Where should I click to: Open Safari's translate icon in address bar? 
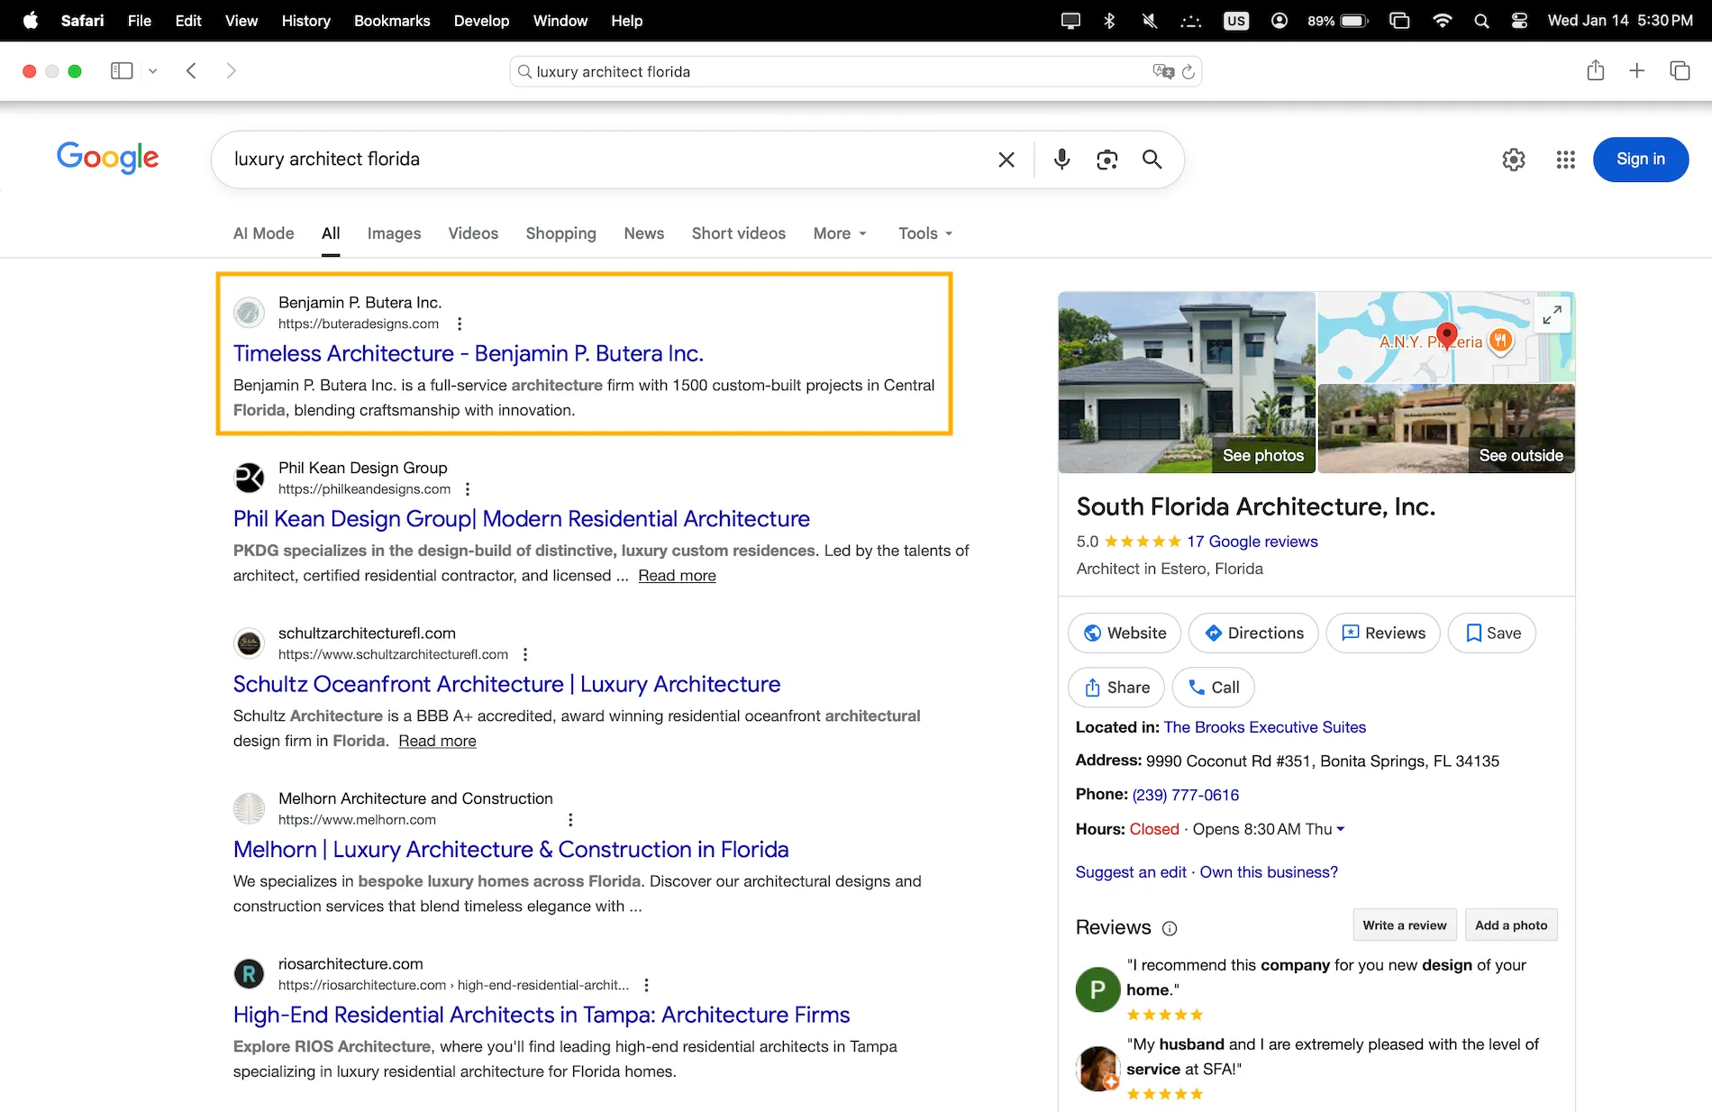pyautogui.click(x=1162, y=71)
